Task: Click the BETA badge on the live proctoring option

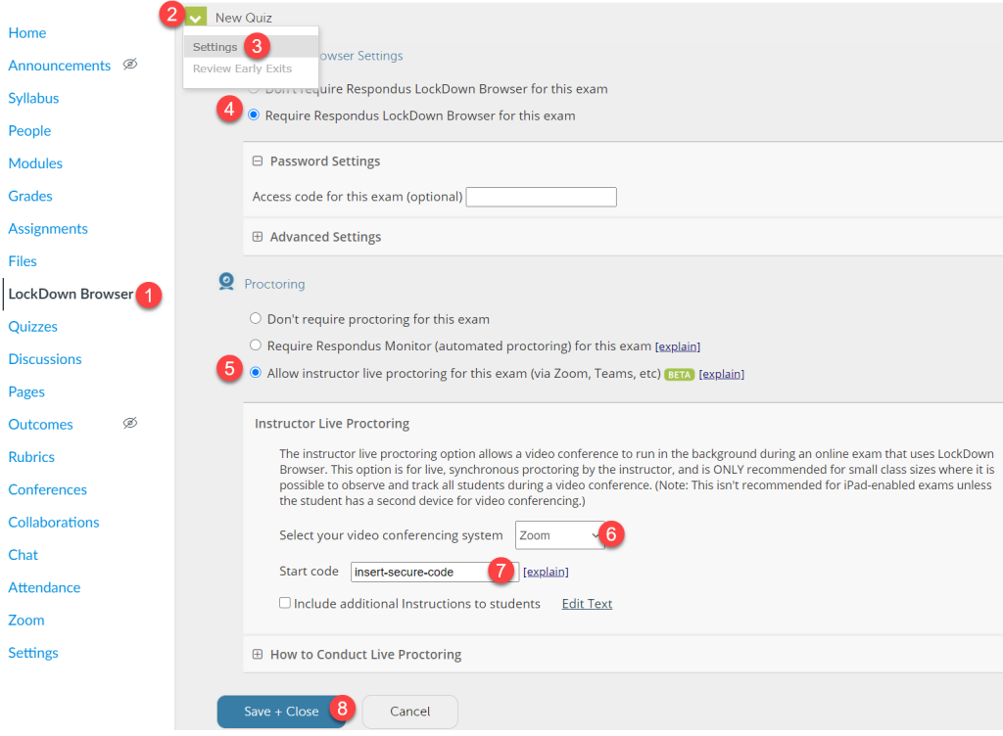Action: pos(678,373)
